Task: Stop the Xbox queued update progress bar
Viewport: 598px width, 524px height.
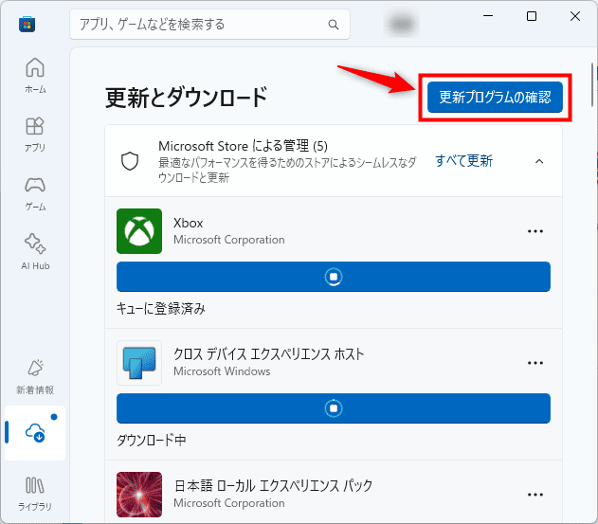Action: pyautogui.click(x=334, y=277)
